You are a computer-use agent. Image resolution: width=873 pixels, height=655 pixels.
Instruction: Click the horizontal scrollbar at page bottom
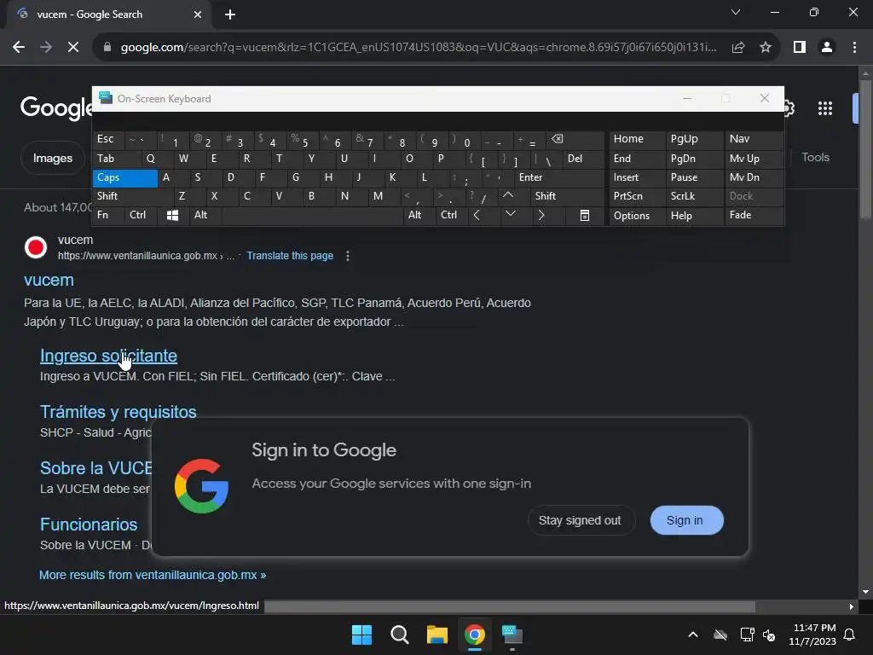click(510, 606)
